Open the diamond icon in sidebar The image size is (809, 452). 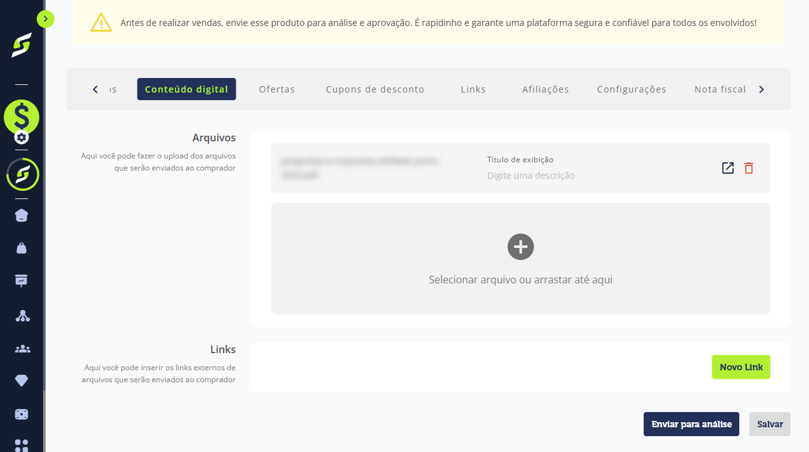click(22, 380)
